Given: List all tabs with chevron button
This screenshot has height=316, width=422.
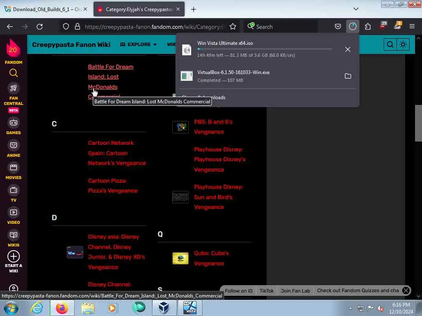Looking at the screenshot, I should [356, 9].
